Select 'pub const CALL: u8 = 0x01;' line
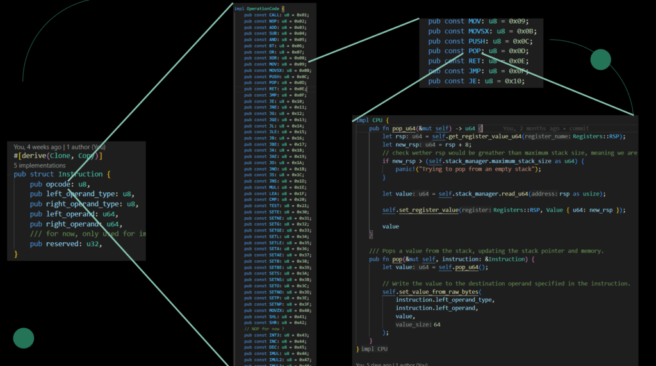Screen dimensions: 656x366 coord(277,15)
